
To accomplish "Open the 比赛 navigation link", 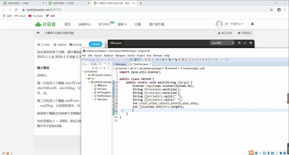I will pyautogui.click(x=138, y=24).
